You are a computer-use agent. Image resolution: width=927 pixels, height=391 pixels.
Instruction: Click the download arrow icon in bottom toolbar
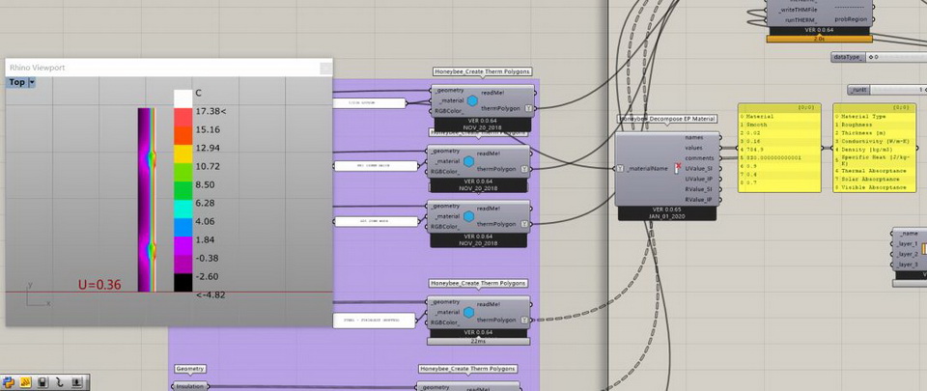point(74,382)
